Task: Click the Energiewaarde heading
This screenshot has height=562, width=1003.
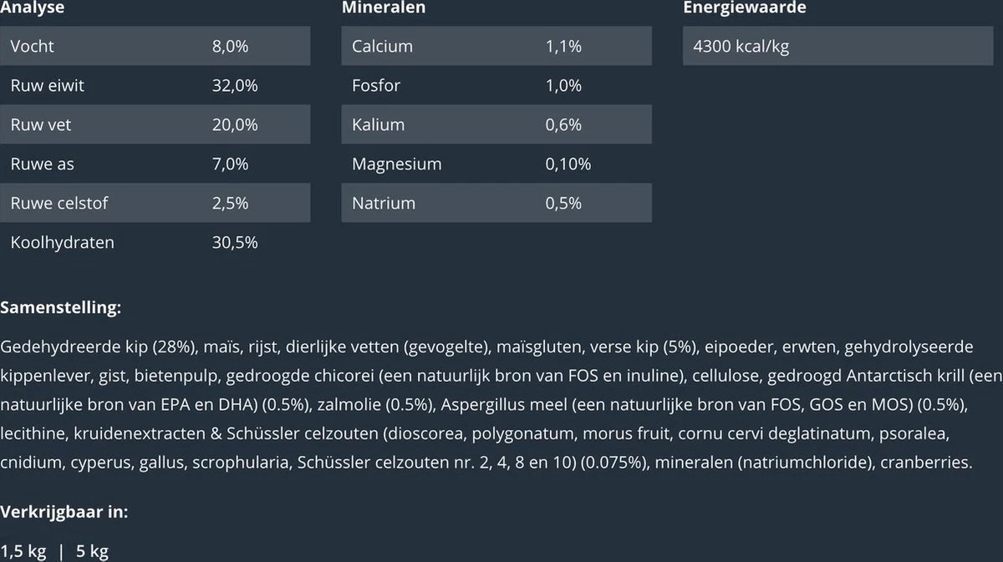Action: 745,8
